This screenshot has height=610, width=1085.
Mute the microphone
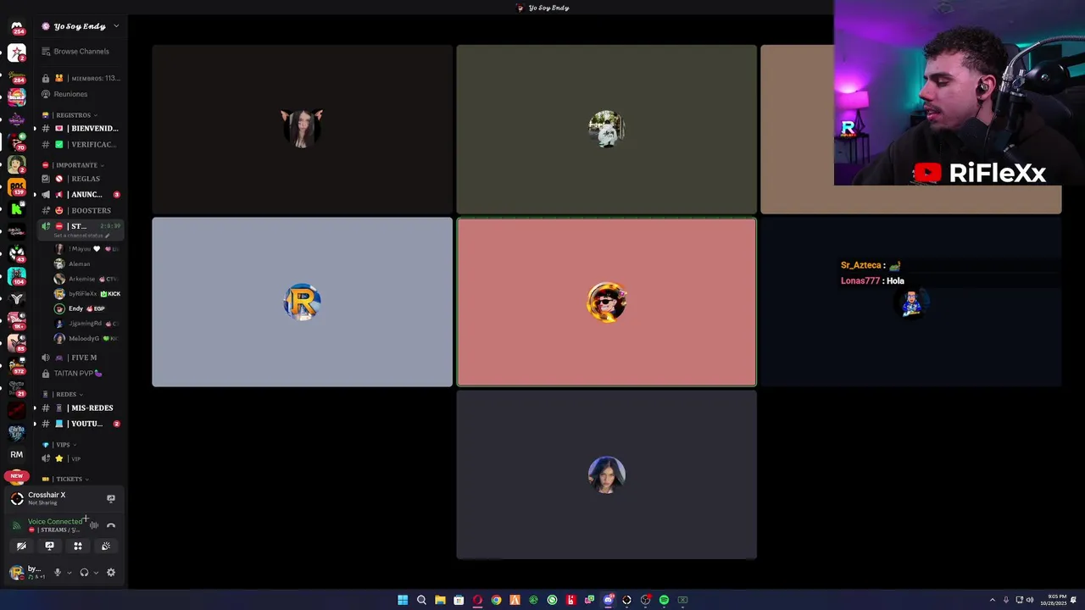point(58,573)
